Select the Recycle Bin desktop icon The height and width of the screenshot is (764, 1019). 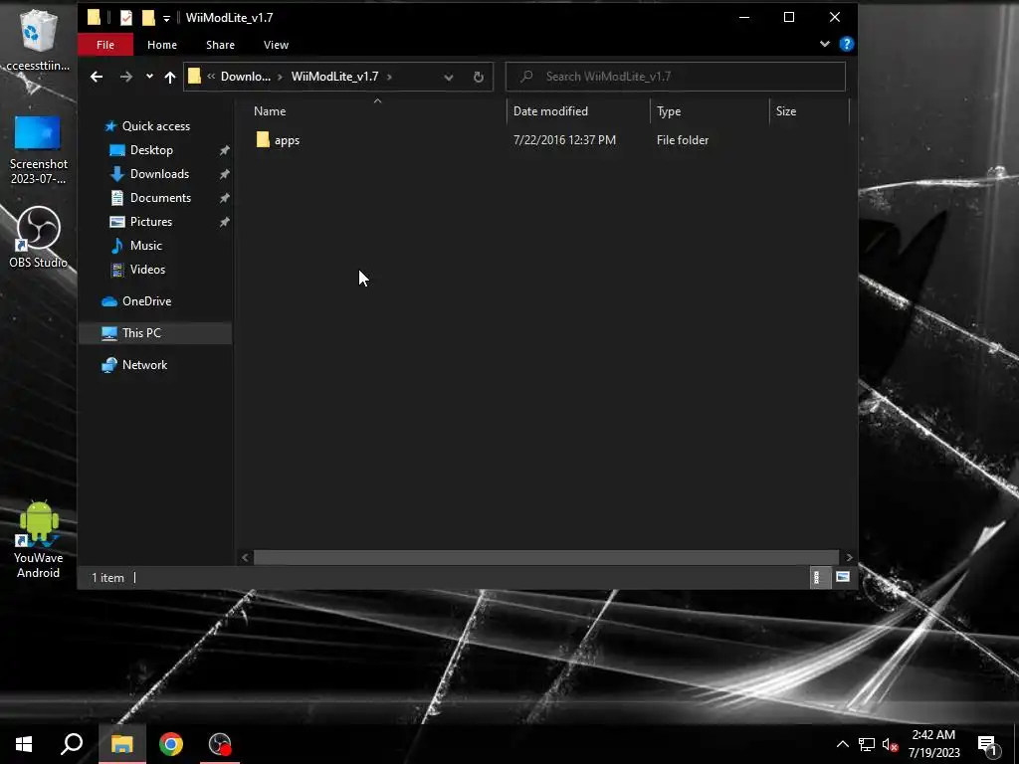pos(38,40)
